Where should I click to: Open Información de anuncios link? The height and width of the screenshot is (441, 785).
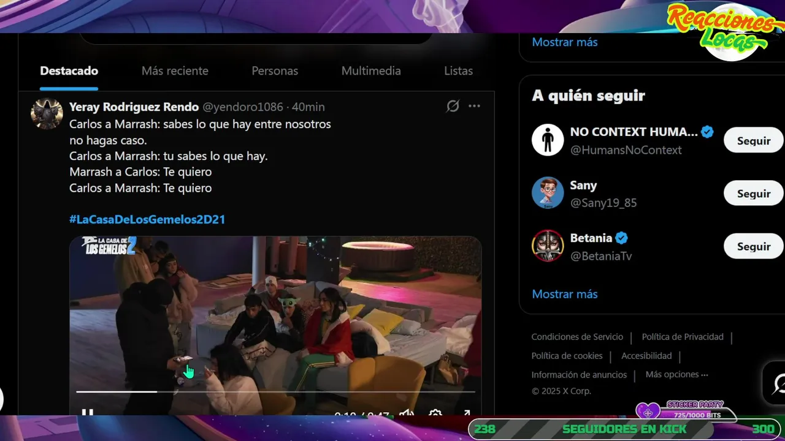[579, 375]
